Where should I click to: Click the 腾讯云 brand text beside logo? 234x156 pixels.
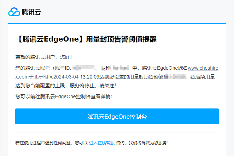pos(31,12)
